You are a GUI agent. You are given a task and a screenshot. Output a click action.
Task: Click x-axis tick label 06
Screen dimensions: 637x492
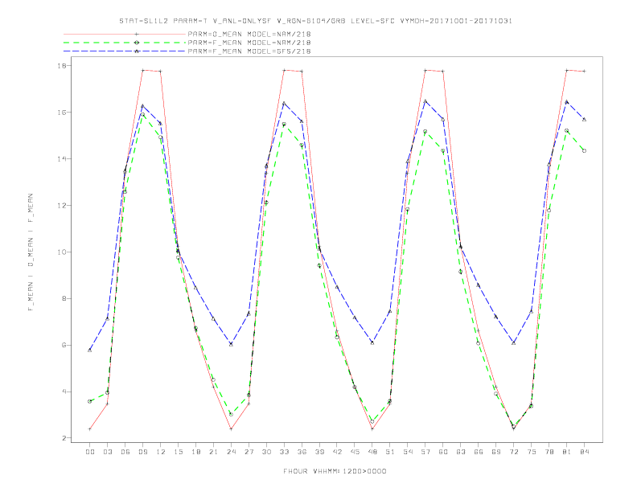click(125, 452)
